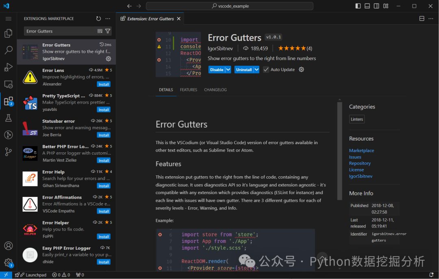This screenshot has width=439, height=279.
Task: Open Remote Explorer in activity bar
Action: [9, 84]
